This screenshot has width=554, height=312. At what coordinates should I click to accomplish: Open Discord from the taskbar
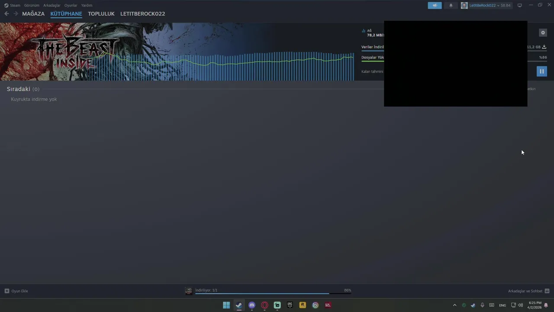coord(252,305)
